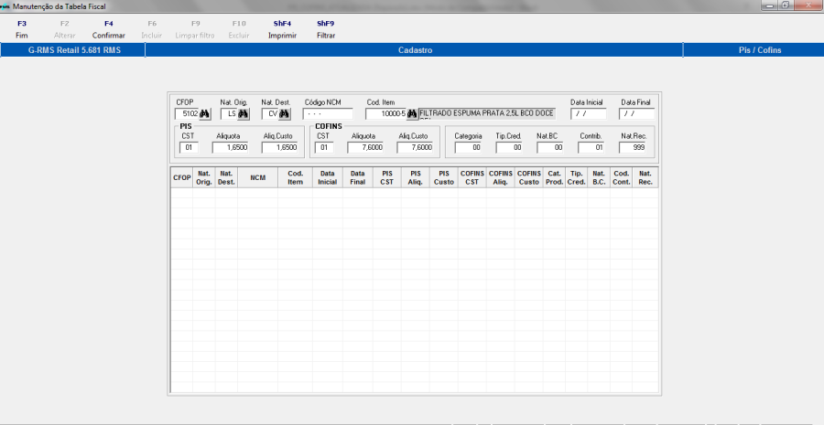
Task: Click the NCM grid column header
Action: pos(257,178)
